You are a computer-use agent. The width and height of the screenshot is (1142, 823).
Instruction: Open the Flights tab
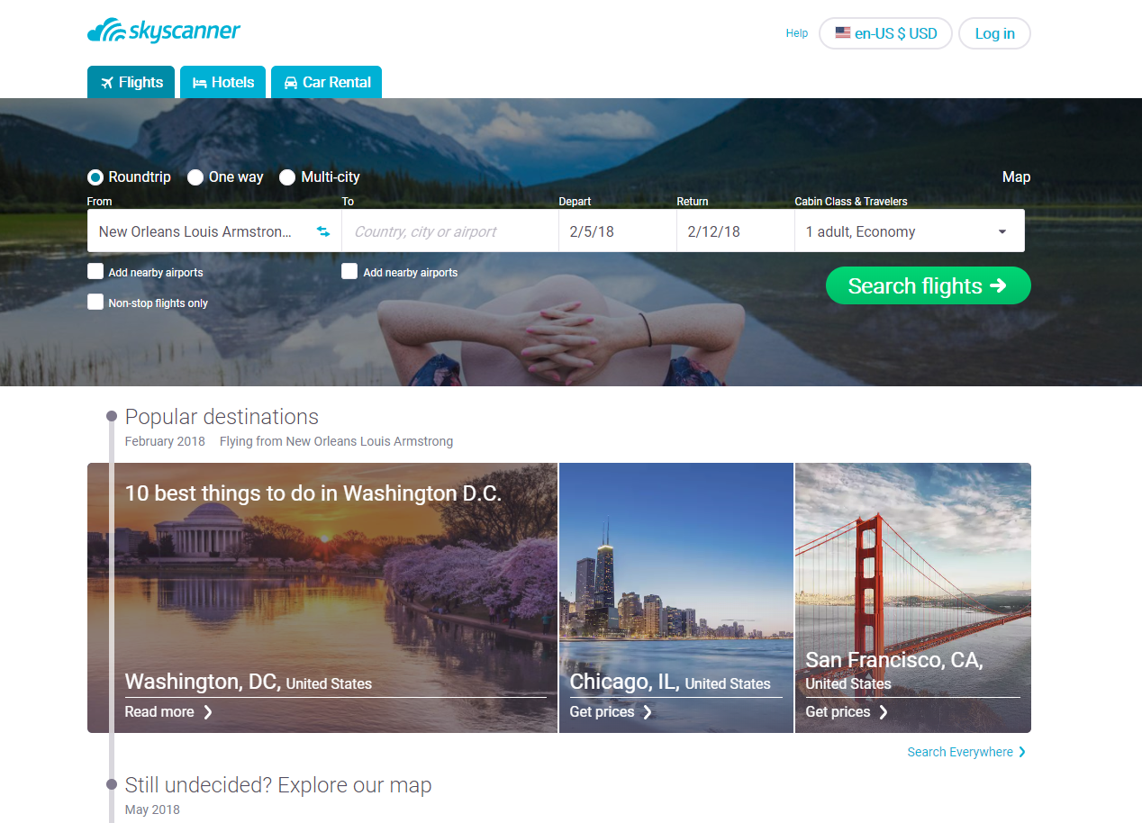(131, 82)
